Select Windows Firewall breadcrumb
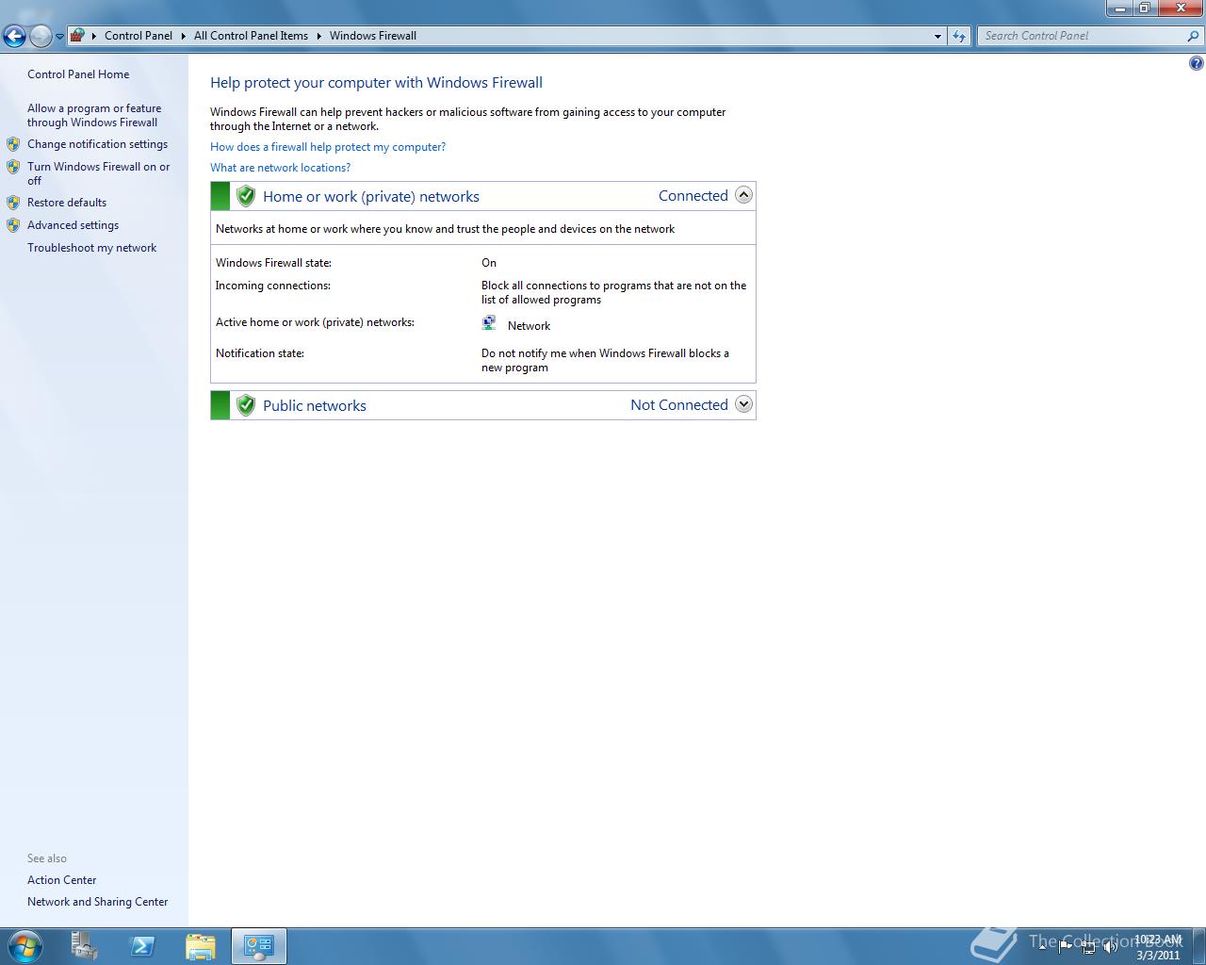Image resolution: width=1206 pixels, height=965 pixels. (373, 36)
